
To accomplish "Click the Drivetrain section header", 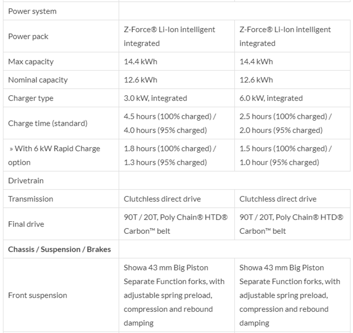I will click(26, 181).
